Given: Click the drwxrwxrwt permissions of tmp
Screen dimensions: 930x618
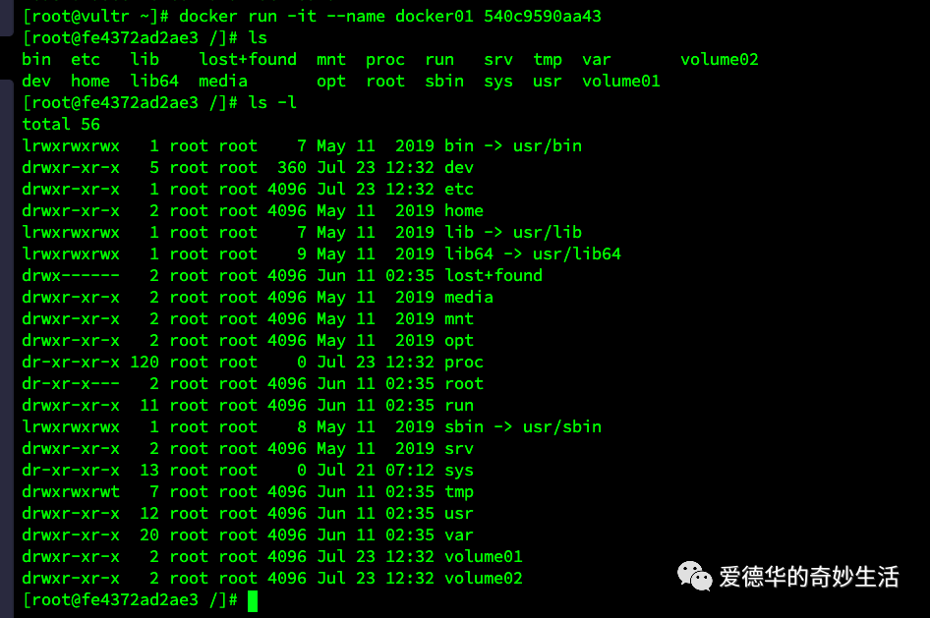Looking at the screenshot, I should tap(71, 492).
